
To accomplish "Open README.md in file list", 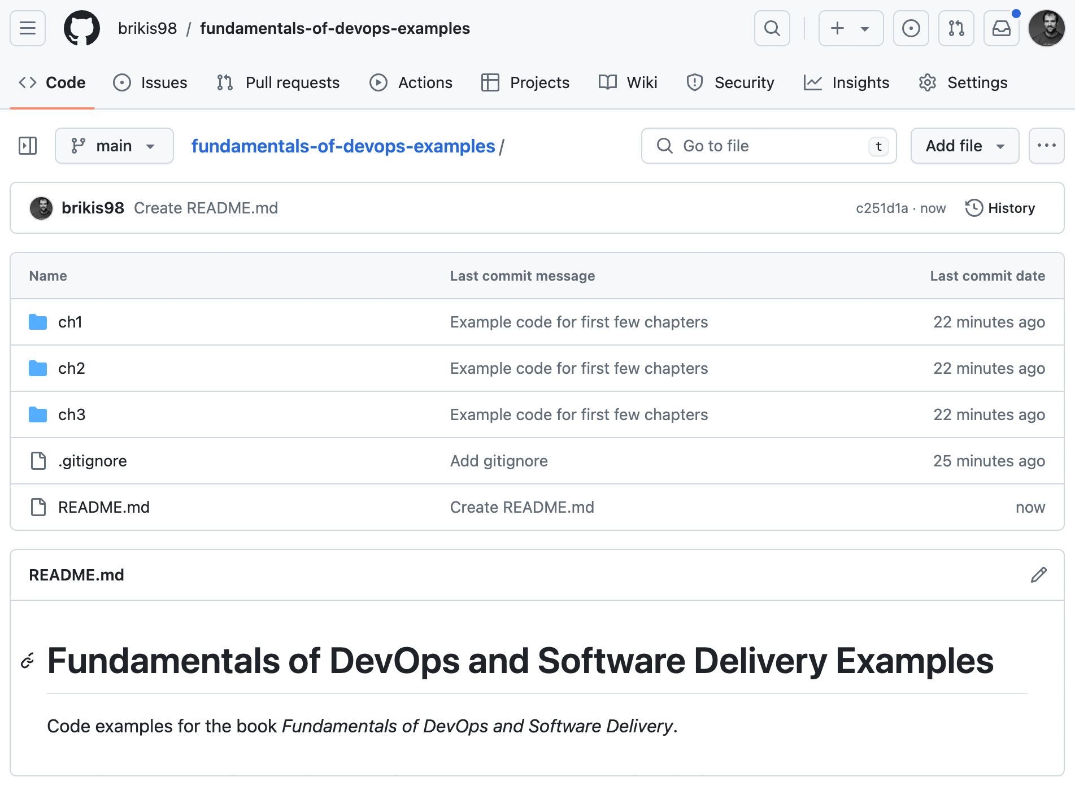I will pos(104,507).
